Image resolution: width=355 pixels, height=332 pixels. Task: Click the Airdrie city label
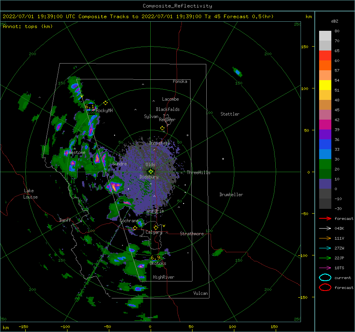pos(155,211)
